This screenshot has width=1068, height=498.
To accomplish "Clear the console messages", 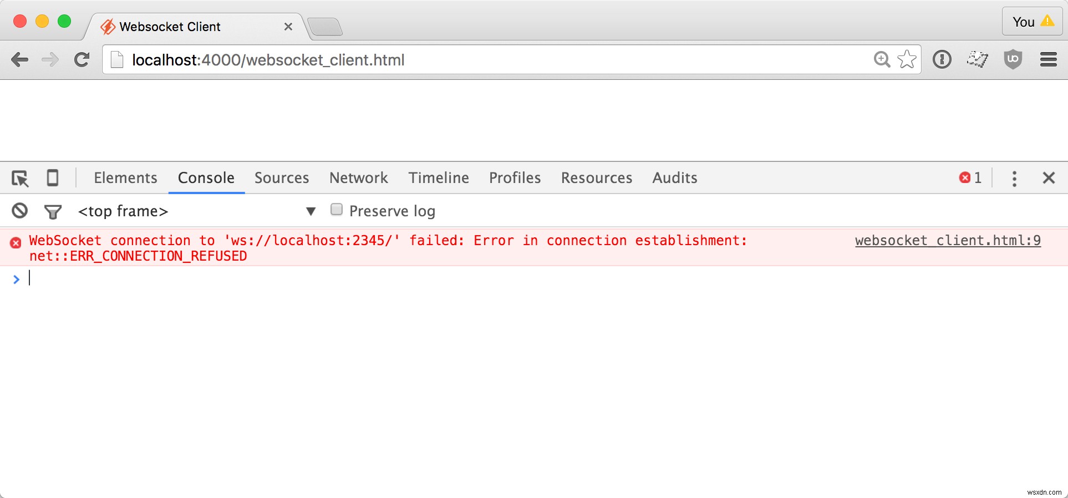I will [x=19, y=211].
